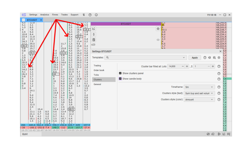252x149 pixels.
Task: Click the add order book icon in status bar
Action: click(x=219, y=134)
